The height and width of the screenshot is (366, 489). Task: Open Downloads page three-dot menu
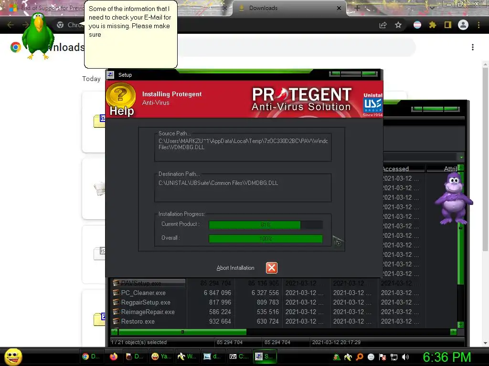pyautogui.click(x=473, y=47)
